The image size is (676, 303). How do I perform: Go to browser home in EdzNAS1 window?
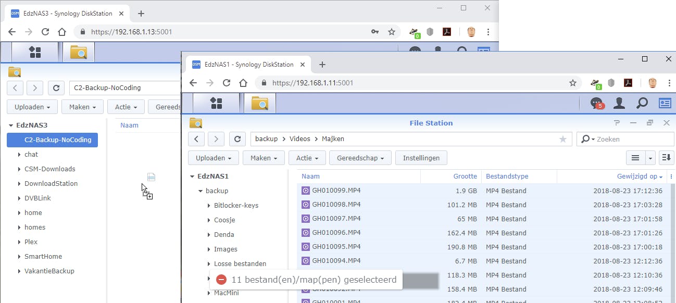pos(243,83)
